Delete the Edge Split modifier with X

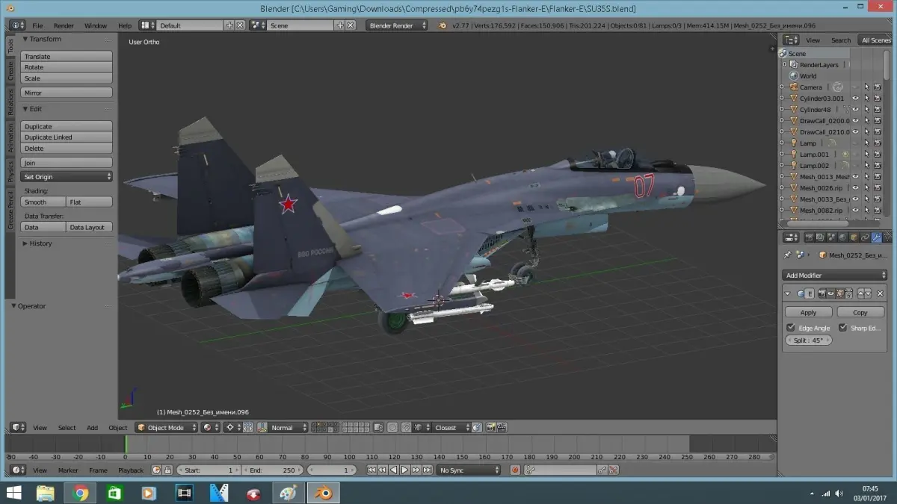(881, 293)
